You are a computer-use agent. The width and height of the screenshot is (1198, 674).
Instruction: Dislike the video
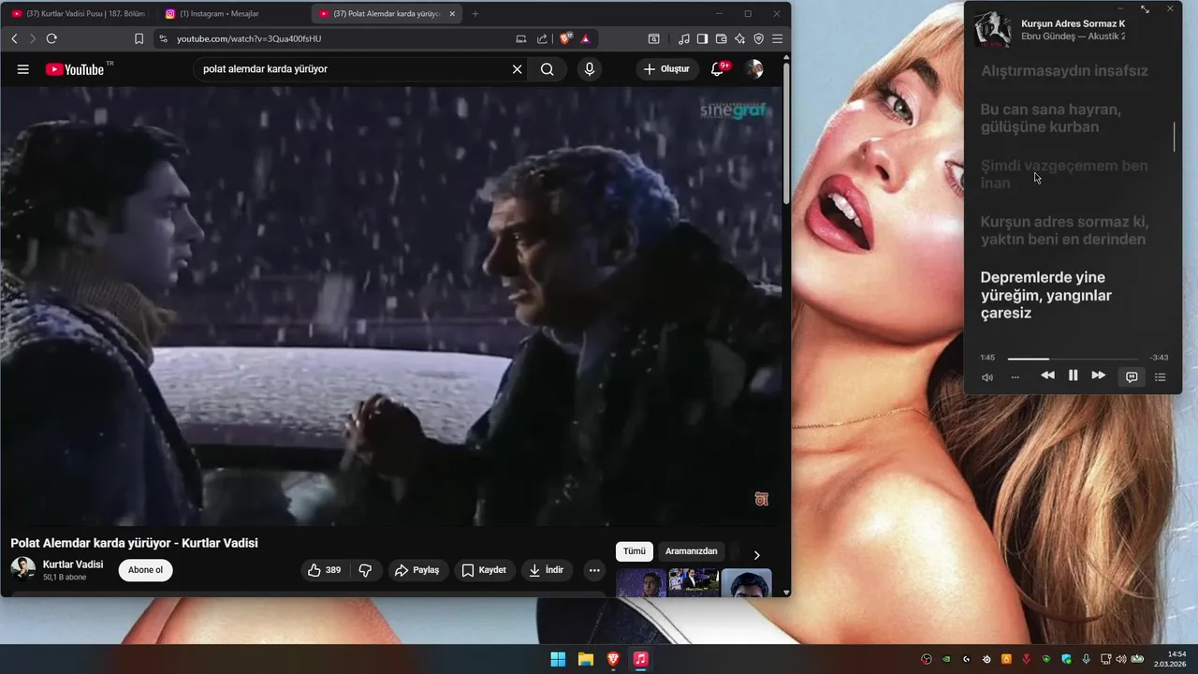click(x=366, y=570)
